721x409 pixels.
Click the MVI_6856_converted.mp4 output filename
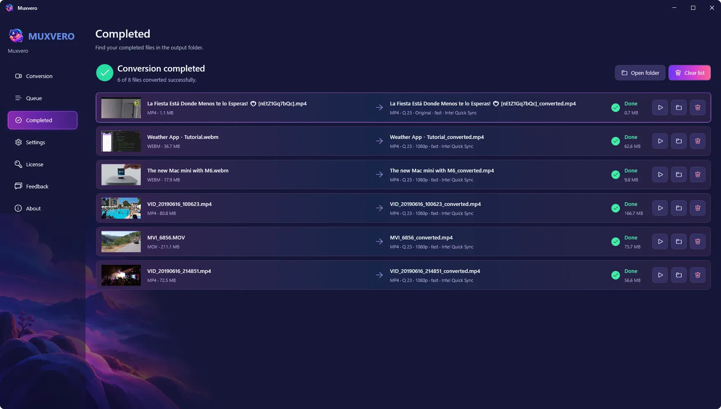click(x=421, y=238)
